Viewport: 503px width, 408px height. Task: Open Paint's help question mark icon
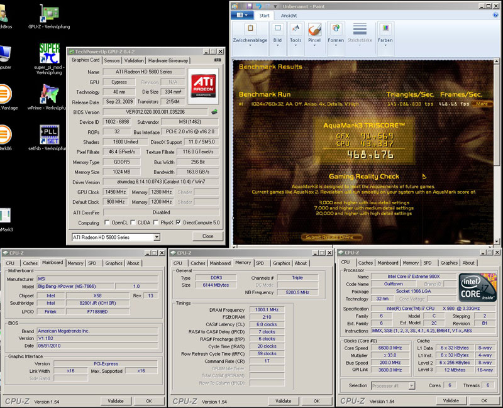click(x=496, y=15)
